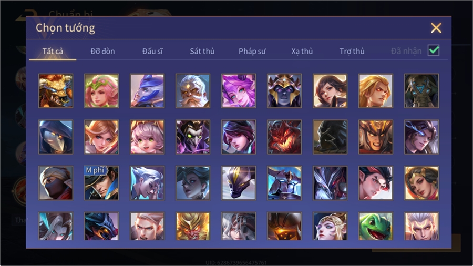Pick the plague doctor masked hero

pyautogui.click(x=56, y=137)
